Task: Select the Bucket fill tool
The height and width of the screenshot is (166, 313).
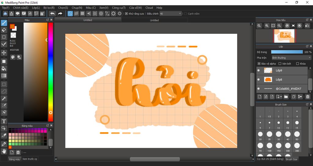Action: click(4, 69)
